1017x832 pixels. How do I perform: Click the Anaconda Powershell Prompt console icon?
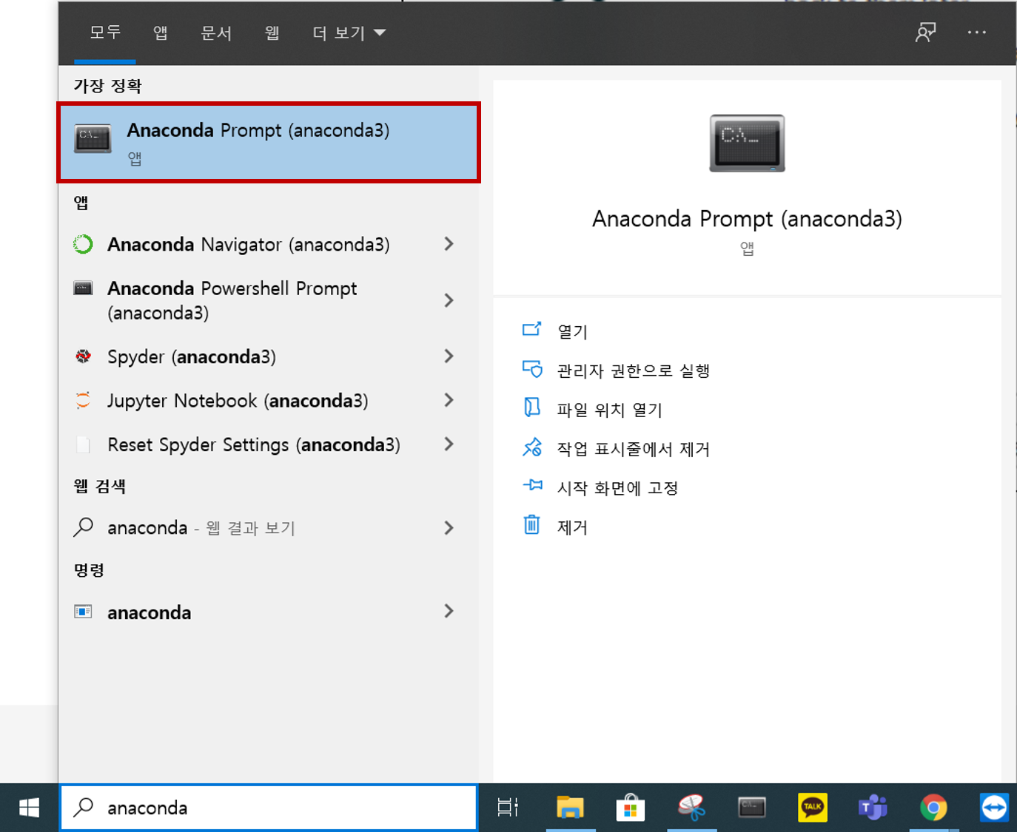pyautogui.click(x=83, y=288)
